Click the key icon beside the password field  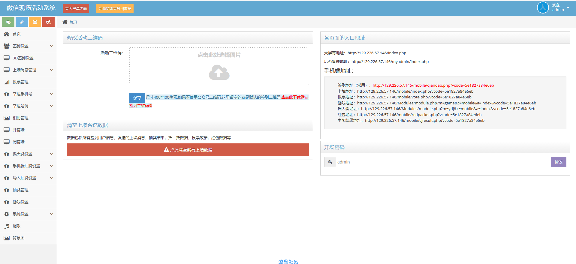coord(330,162)
